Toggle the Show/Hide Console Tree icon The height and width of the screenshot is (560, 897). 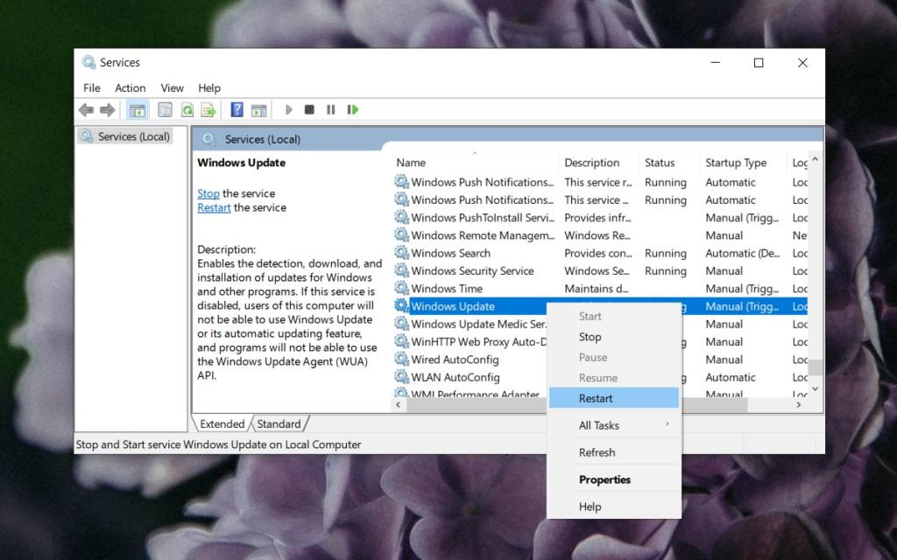point(137,109)
